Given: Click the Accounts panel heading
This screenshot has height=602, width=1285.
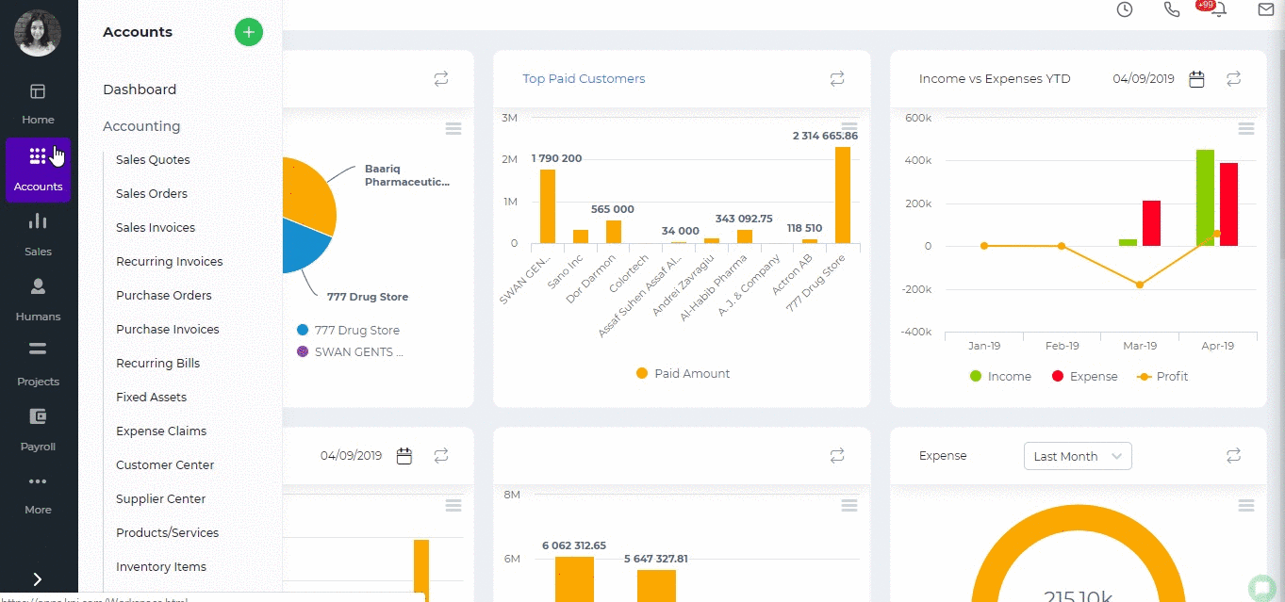Looking at the screenshot, I should click(138, 32).
